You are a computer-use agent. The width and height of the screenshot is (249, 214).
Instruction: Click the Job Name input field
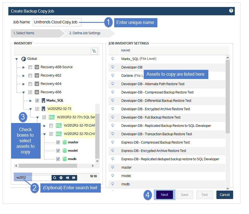pos(57,22)
